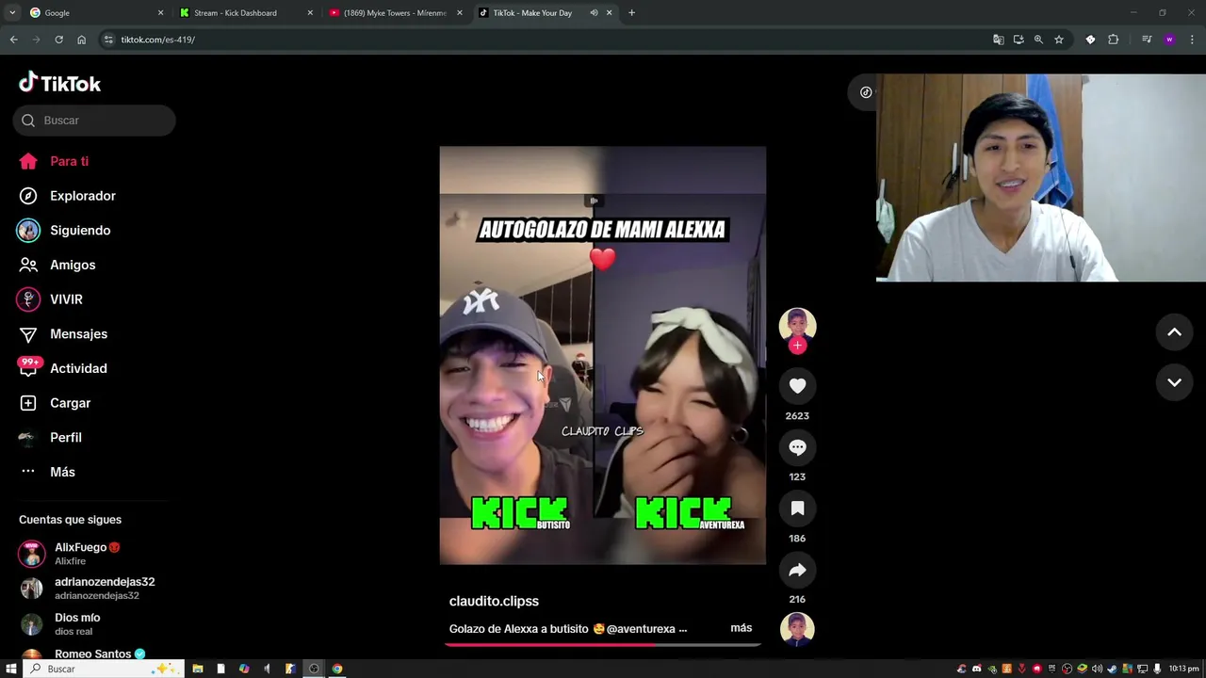The height and width of the screenshot is (678, 1206).
Task: Pause the playing TikTok video
Action: click(x=602, y=355)
